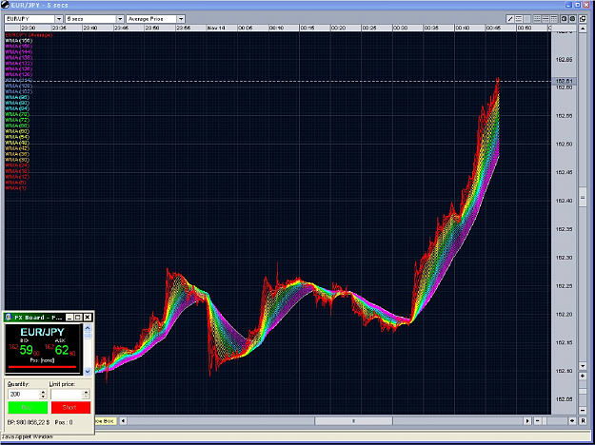Click the WMA (144) legend entry
The image size is (595, 445).
[x=19, y=52]
